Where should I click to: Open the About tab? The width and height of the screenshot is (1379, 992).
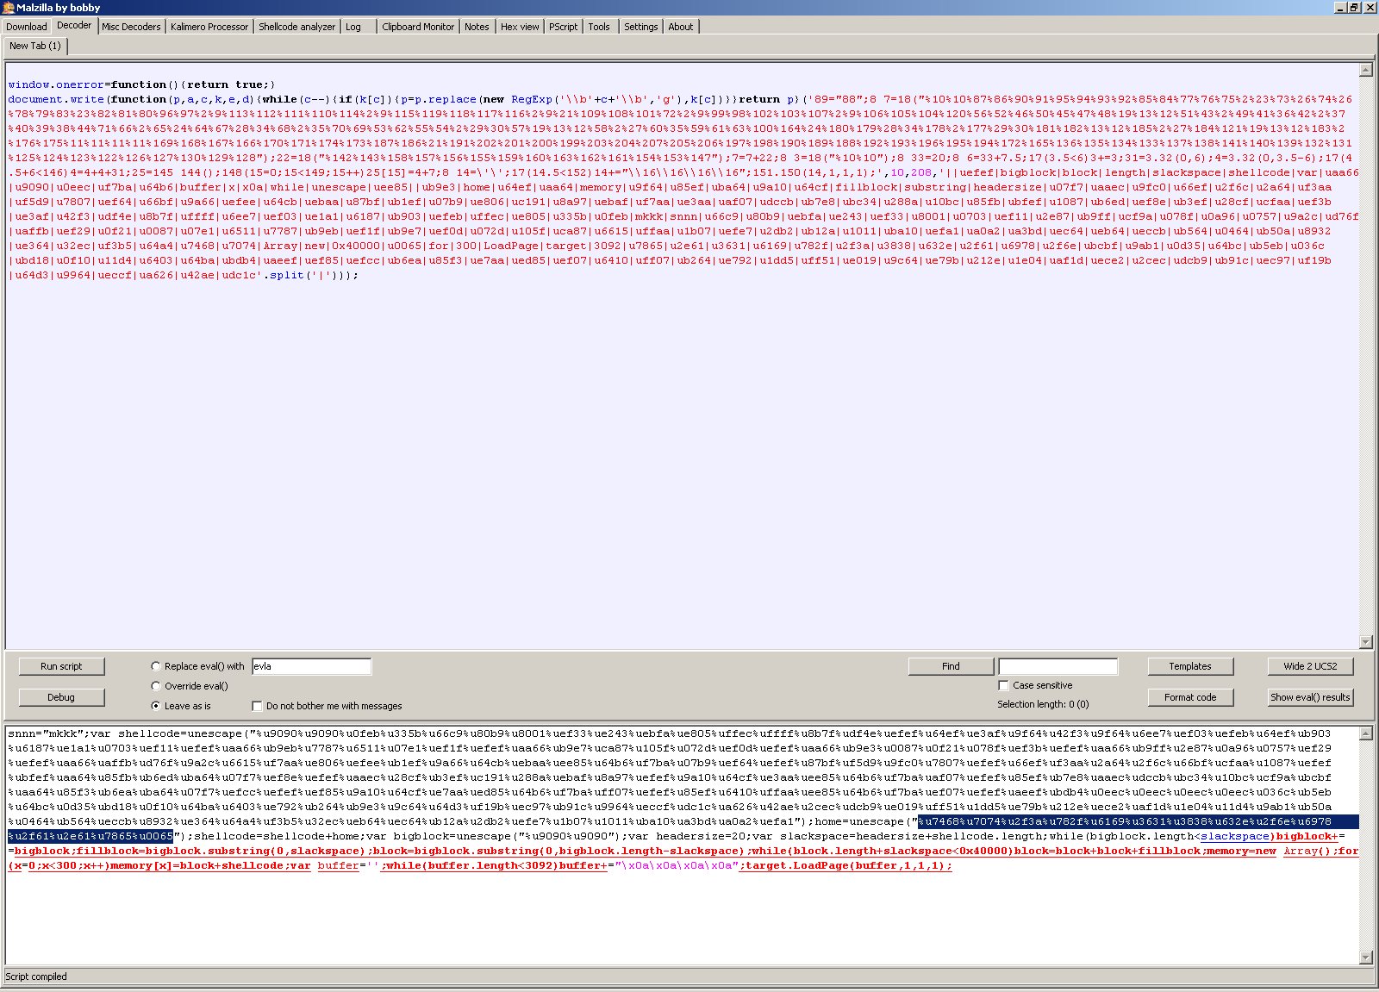coord(681,27)
